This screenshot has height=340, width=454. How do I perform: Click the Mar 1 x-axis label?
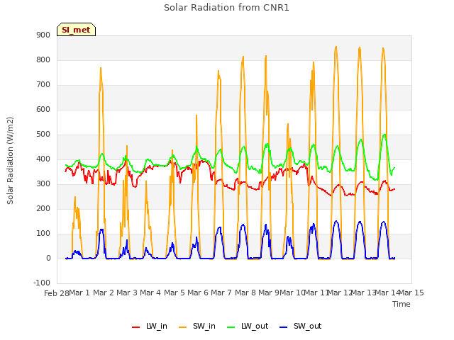tap(79, 293)
